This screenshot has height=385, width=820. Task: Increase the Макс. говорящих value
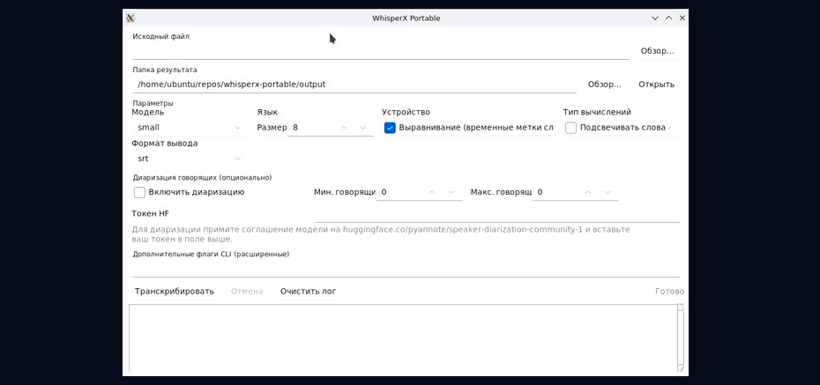[x=588, y=192]
